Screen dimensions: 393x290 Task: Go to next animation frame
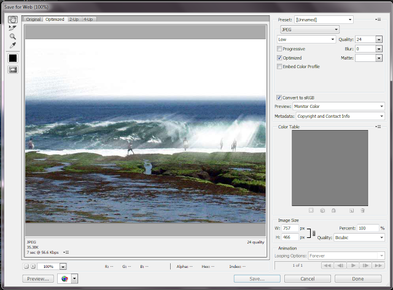[366, 265]
